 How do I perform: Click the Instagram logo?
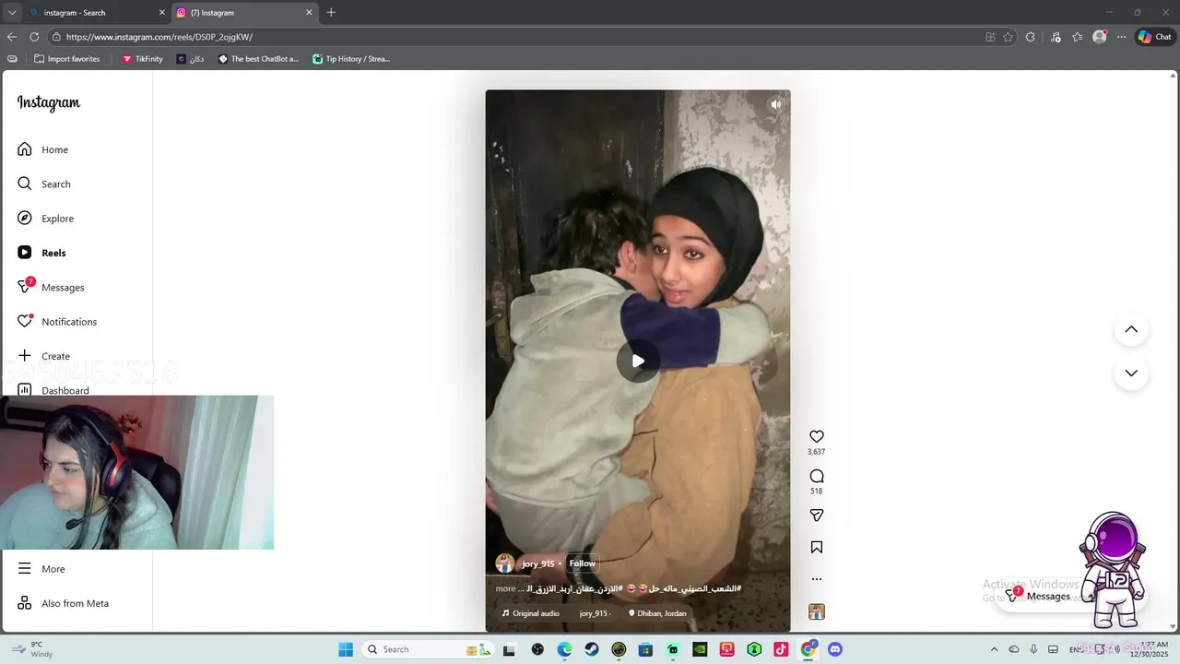(49, 102)
